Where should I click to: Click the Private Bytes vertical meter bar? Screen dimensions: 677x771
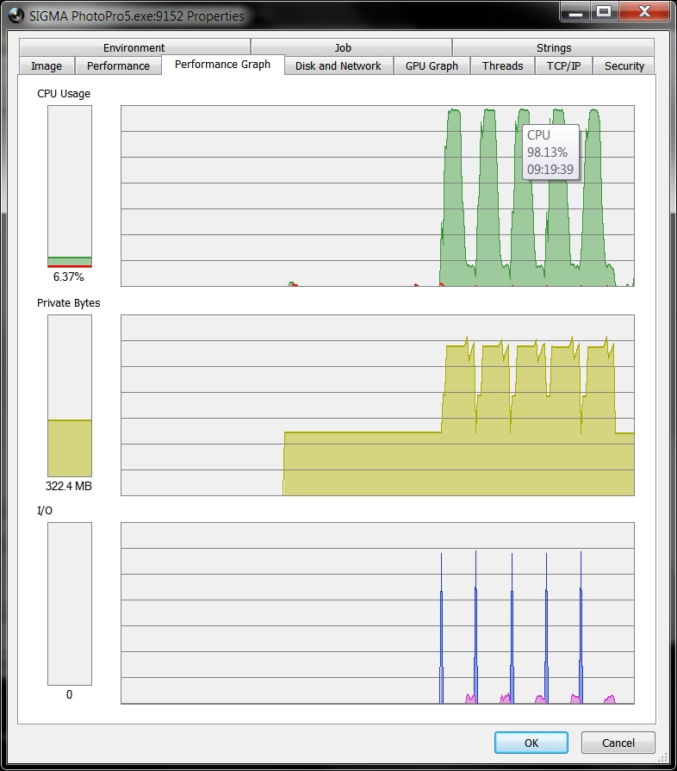point(69,395)
